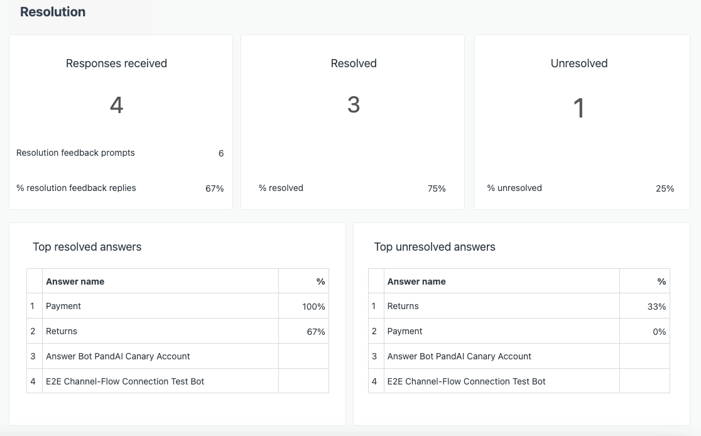701x436 pixels.
Task: Sort by the % column header
Action: click(x=321, y=281)
